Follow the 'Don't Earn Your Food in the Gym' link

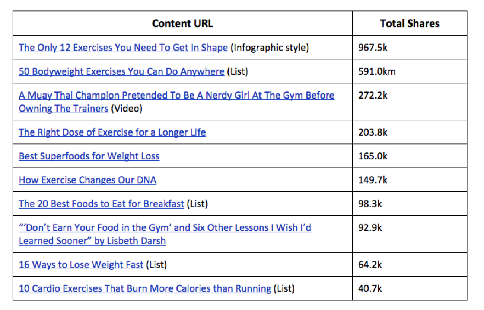[165, 234]
